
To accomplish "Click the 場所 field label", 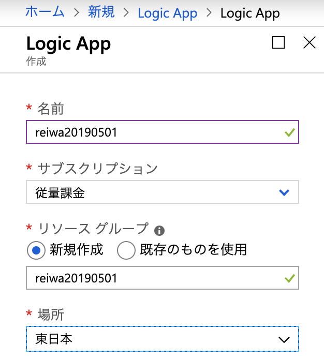I will [51, 315].
